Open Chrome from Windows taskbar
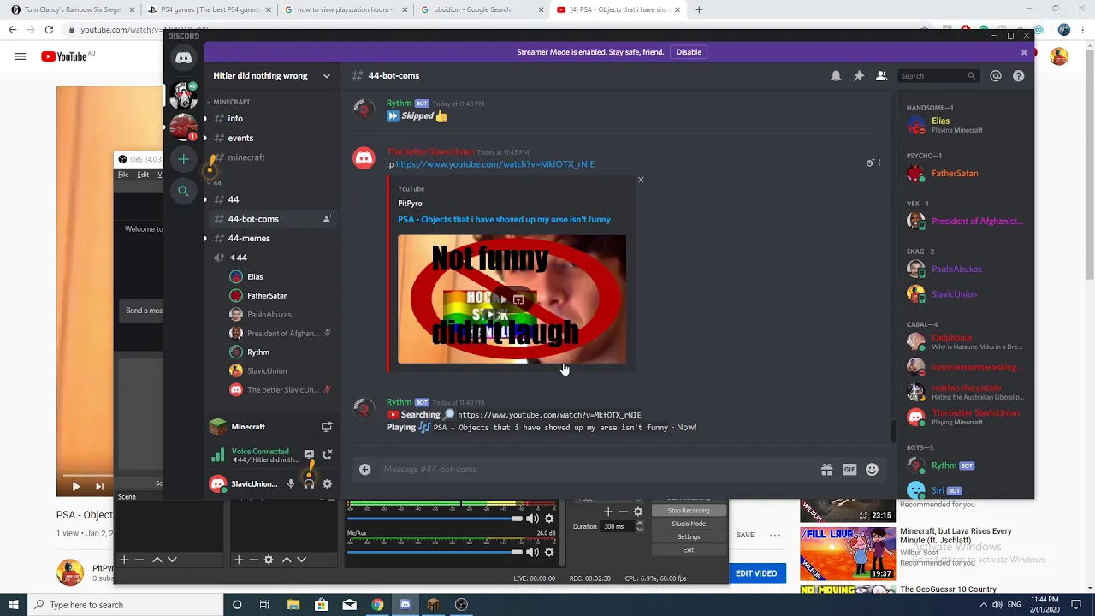Screen dimensions: 1095x616 point(377,605)
